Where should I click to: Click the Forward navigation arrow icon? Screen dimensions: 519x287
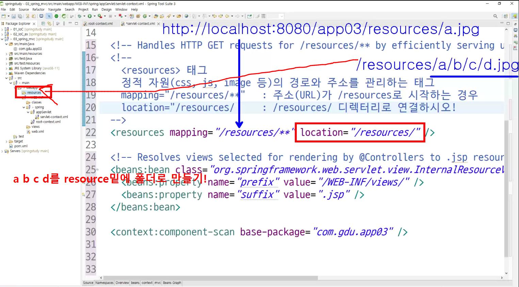(x=237, y=16)
